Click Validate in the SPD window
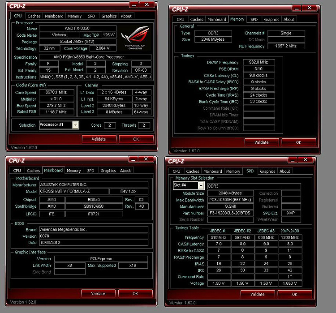 258,294
